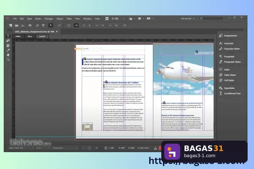Screen dimensions: 254x169
Task: Click the new document icon in the toolbar
Action: point(11,25)
